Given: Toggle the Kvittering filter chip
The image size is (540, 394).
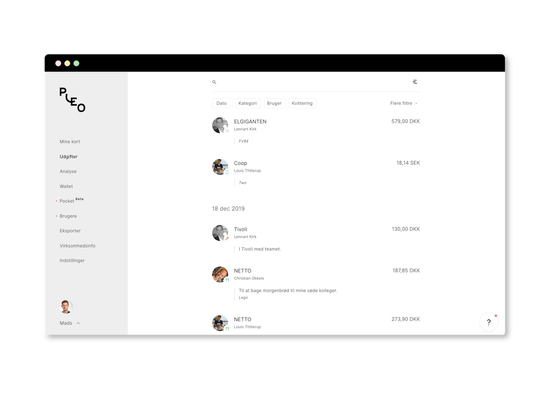Looking at the screenshot, I should [302, 103].
